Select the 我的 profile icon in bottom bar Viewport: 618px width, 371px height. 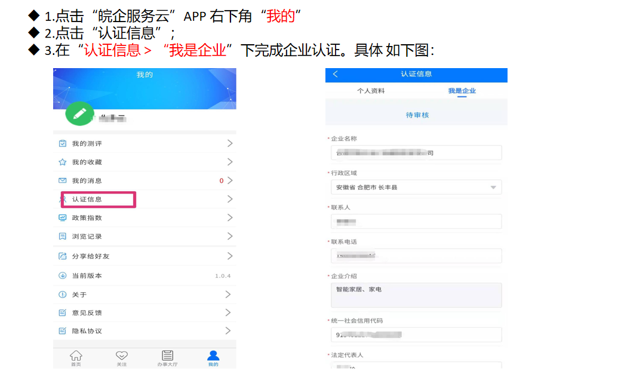[x=213, y=357]
